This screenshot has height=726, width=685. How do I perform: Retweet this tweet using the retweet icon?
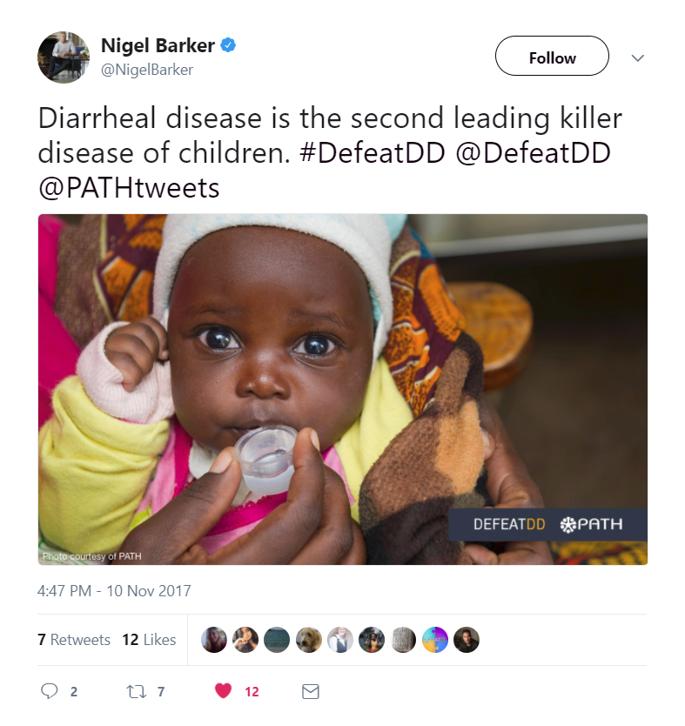(x=136, y=691)
